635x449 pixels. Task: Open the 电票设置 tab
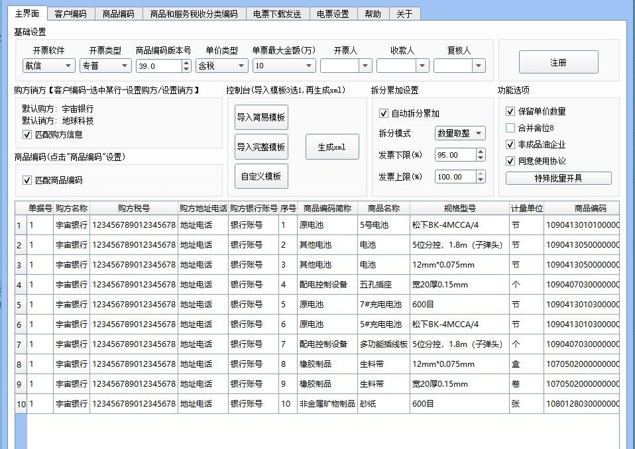(x=333, y=13)
